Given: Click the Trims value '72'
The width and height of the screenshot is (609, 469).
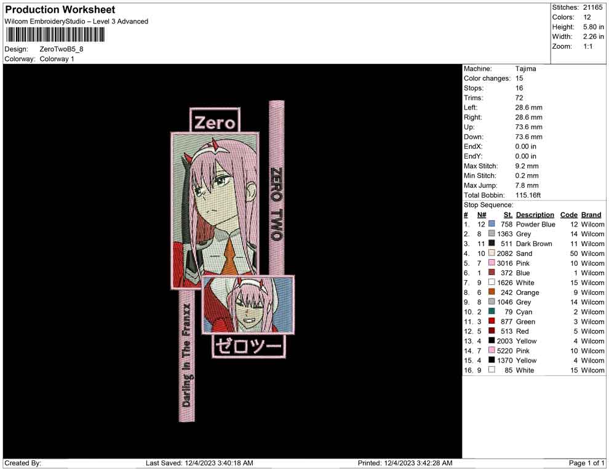Looking at the screenshot, I should [x=519, y=97].
